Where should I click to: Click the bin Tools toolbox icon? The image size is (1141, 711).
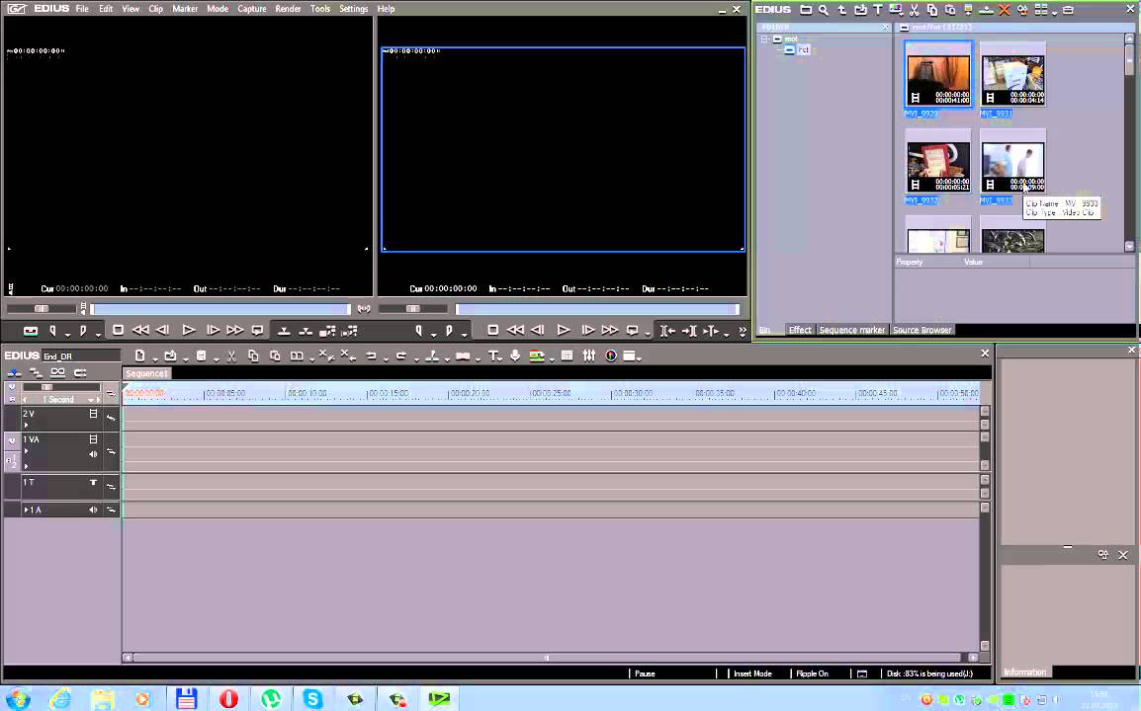1068,10
